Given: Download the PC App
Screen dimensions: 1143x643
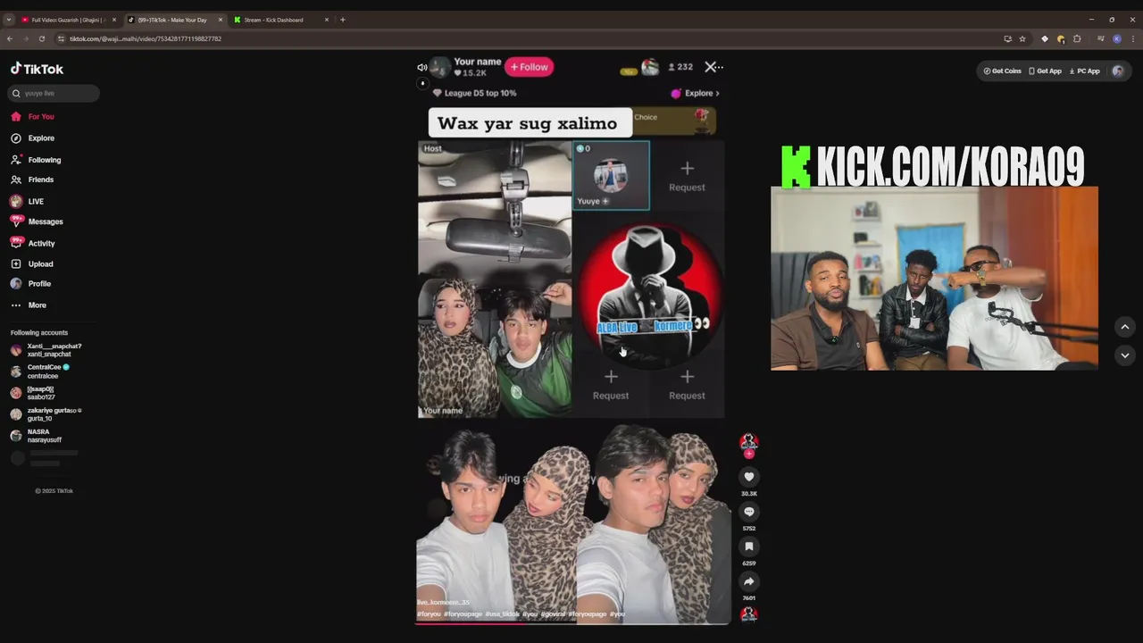Looking at the screenshot, I should click(1084, 71).
